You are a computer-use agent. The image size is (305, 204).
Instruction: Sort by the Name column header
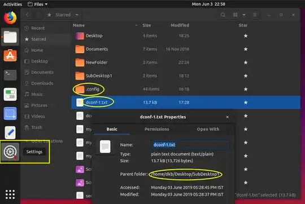click(x=79, y=25)
